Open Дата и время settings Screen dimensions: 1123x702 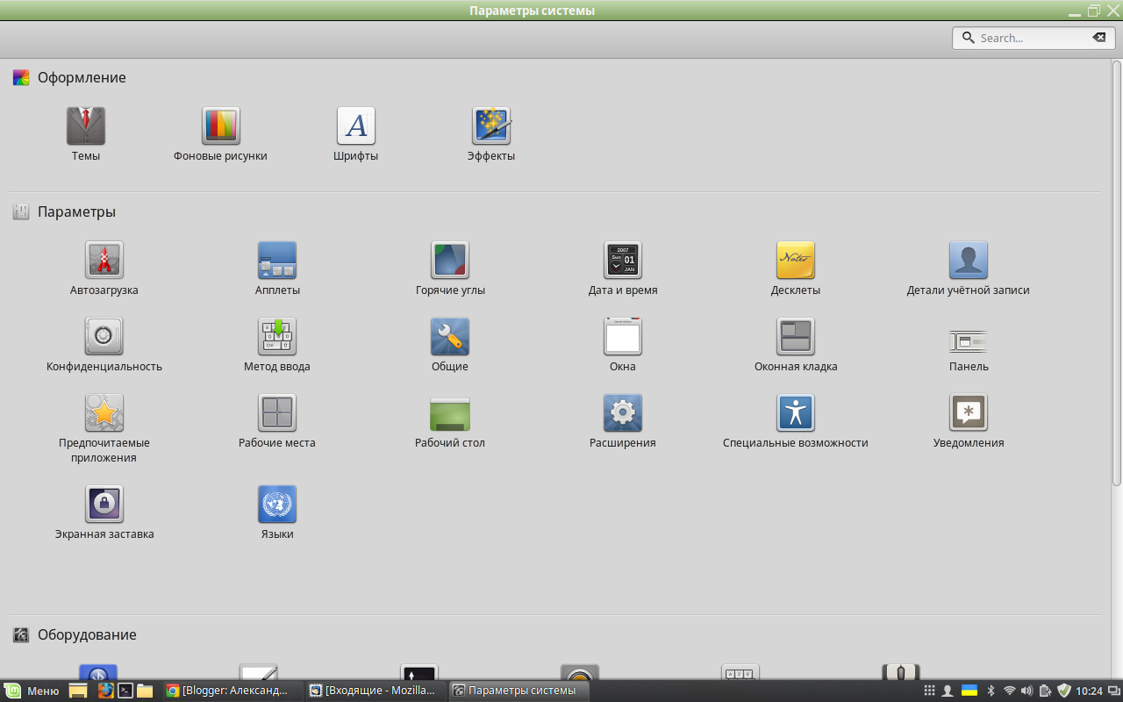click(623, 261)
